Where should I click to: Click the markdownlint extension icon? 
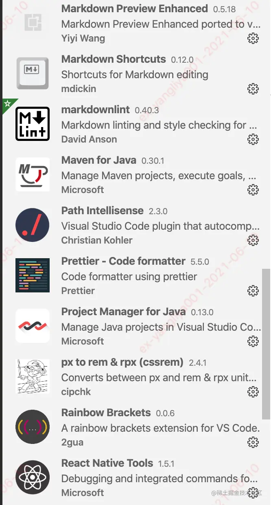(x=33, y=124)
